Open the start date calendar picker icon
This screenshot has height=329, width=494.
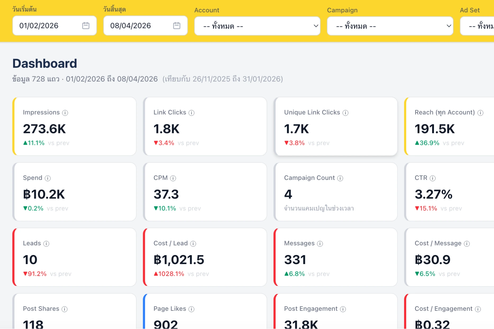86,26
